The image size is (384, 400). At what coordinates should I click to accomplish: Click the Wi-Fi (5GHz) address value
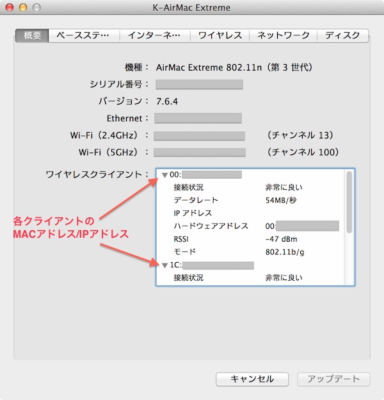200,153
